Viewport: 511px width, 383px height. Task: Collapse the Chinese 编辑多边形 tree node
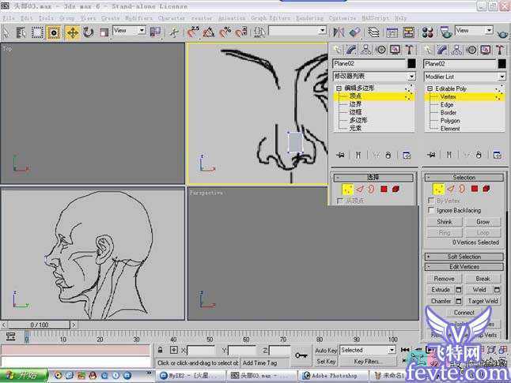tap(339, 88)
